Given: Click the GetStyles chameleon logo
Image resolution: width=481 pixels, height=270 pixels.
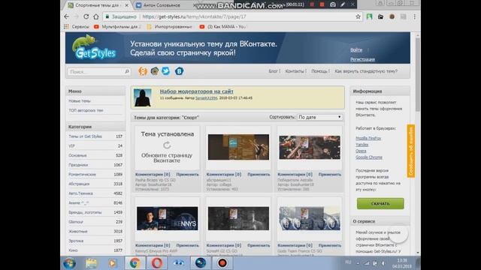Looking at the screenshot, I should 95,47.
